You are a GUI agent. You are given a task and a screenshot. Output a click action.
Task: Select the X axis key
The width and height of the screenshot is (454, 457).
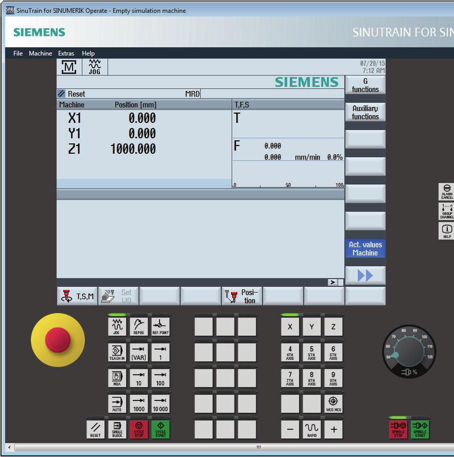click(x=290, y=326)
